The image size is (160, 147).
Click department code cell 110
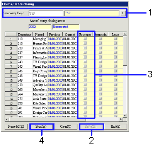point(25,39)
